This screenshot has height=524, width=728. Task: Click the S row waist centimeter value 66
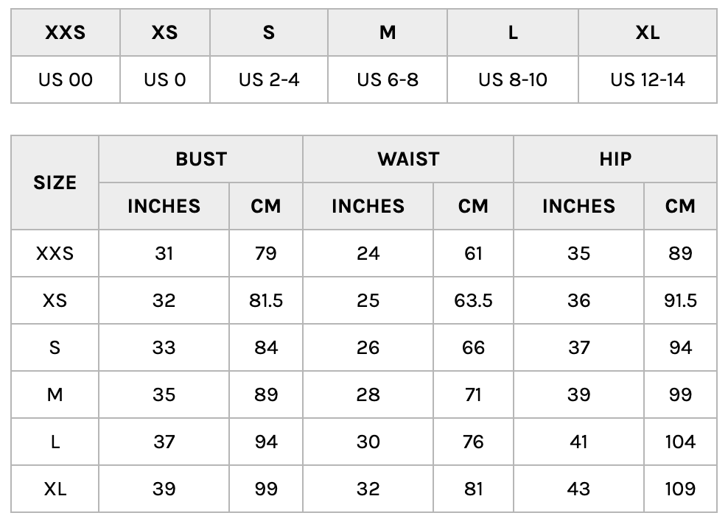pyautogui.click(x=473, y=347)
